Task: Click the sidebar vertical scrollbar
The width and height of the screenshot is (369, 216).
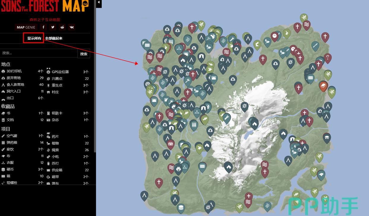Action: [x=95, y=89]
